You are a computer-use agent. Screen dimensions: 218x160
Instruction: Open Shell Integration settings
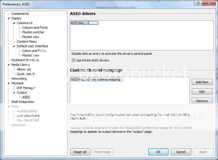point(23,102)
